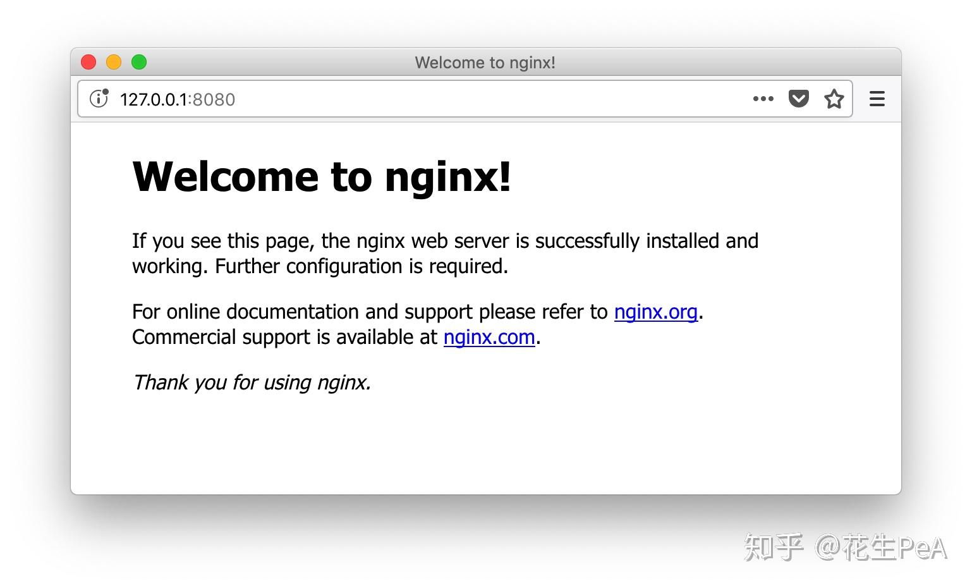Open the Firefox hamburger menu
The image size is (972, 588).
click(x=877, y=99)
